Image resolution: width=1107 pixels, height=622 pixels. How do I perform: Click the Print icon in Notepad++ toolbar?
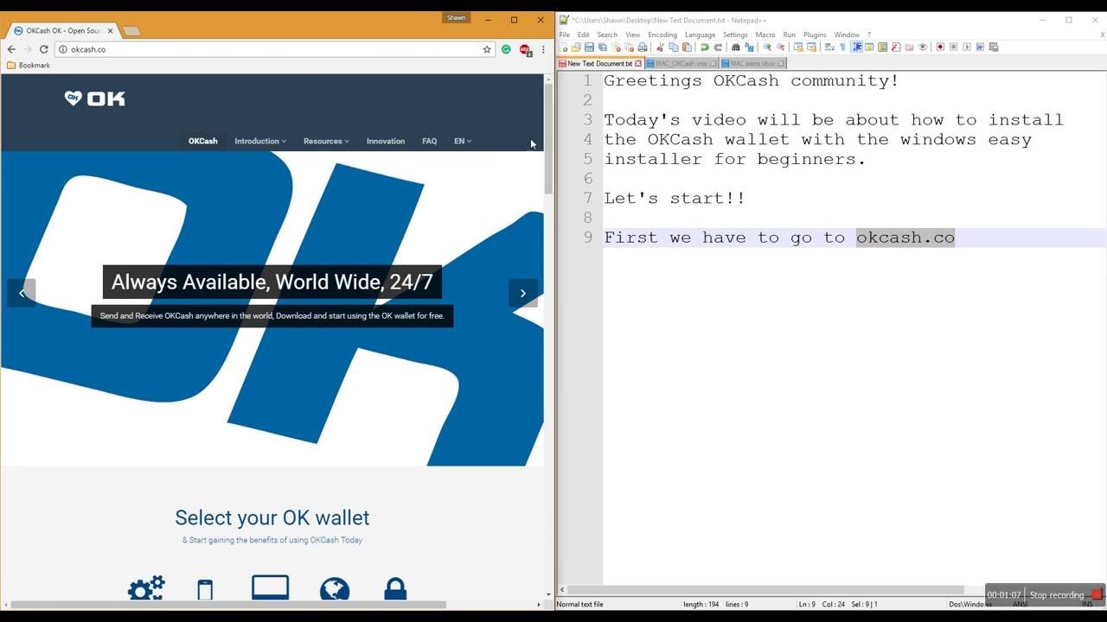pos(642,47)
